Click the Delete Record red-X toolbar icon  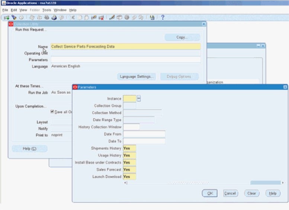click(101, 17)
